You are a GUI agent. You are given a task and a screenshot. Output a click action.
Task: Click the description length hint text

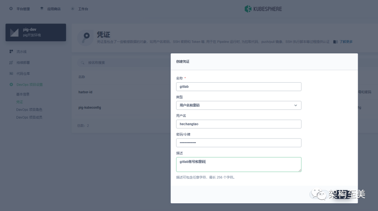point(205,177)
